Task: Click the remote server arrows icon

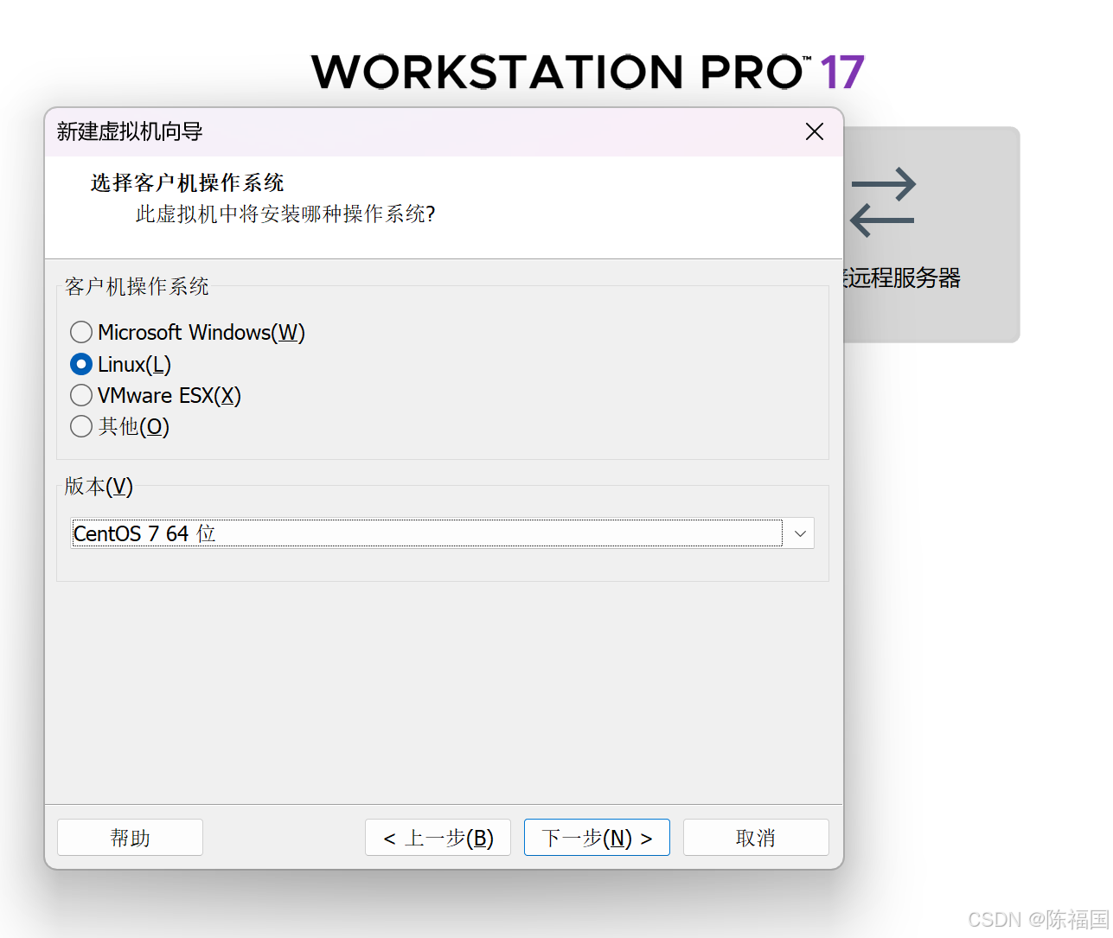Action: [882, 202]
